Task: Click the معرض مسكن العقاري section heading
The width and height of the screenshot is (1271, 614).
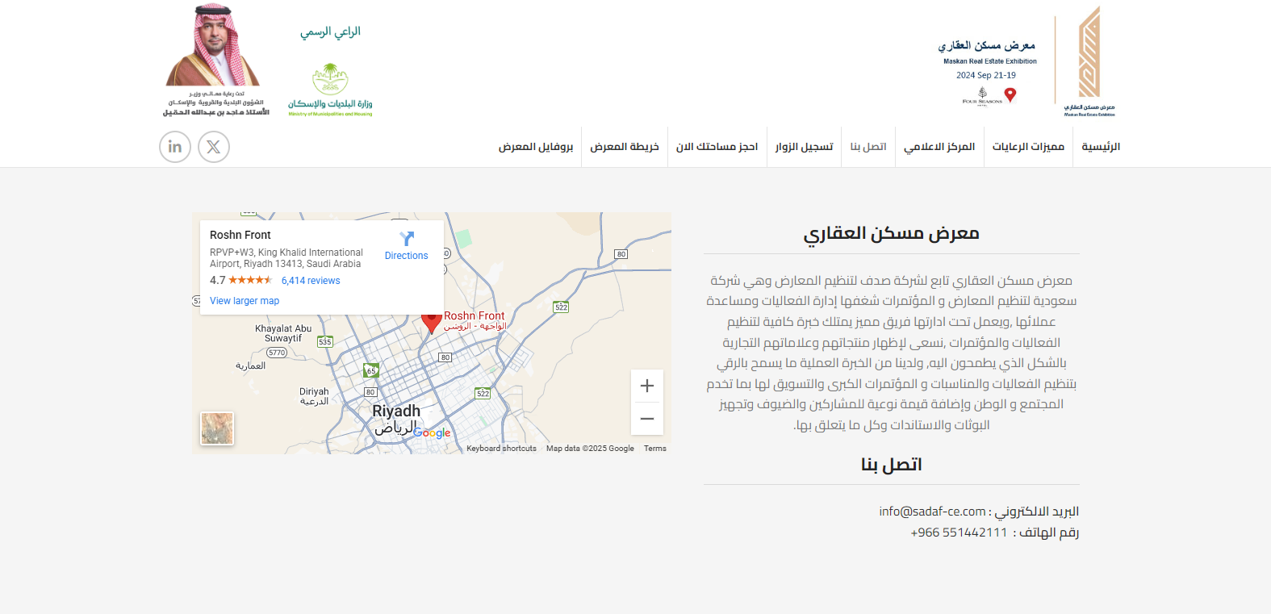Action: [891, 233]
